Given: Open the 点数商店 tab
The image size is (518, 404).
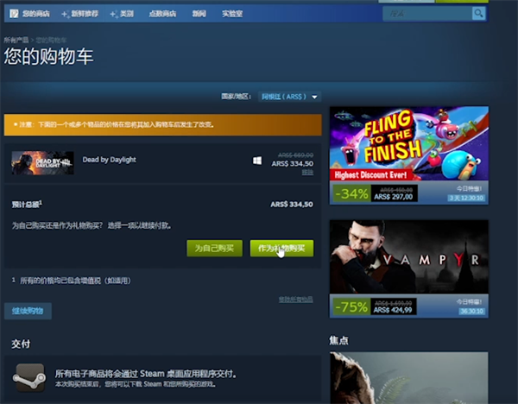Looking at the screenshot, I should (162, 14).
